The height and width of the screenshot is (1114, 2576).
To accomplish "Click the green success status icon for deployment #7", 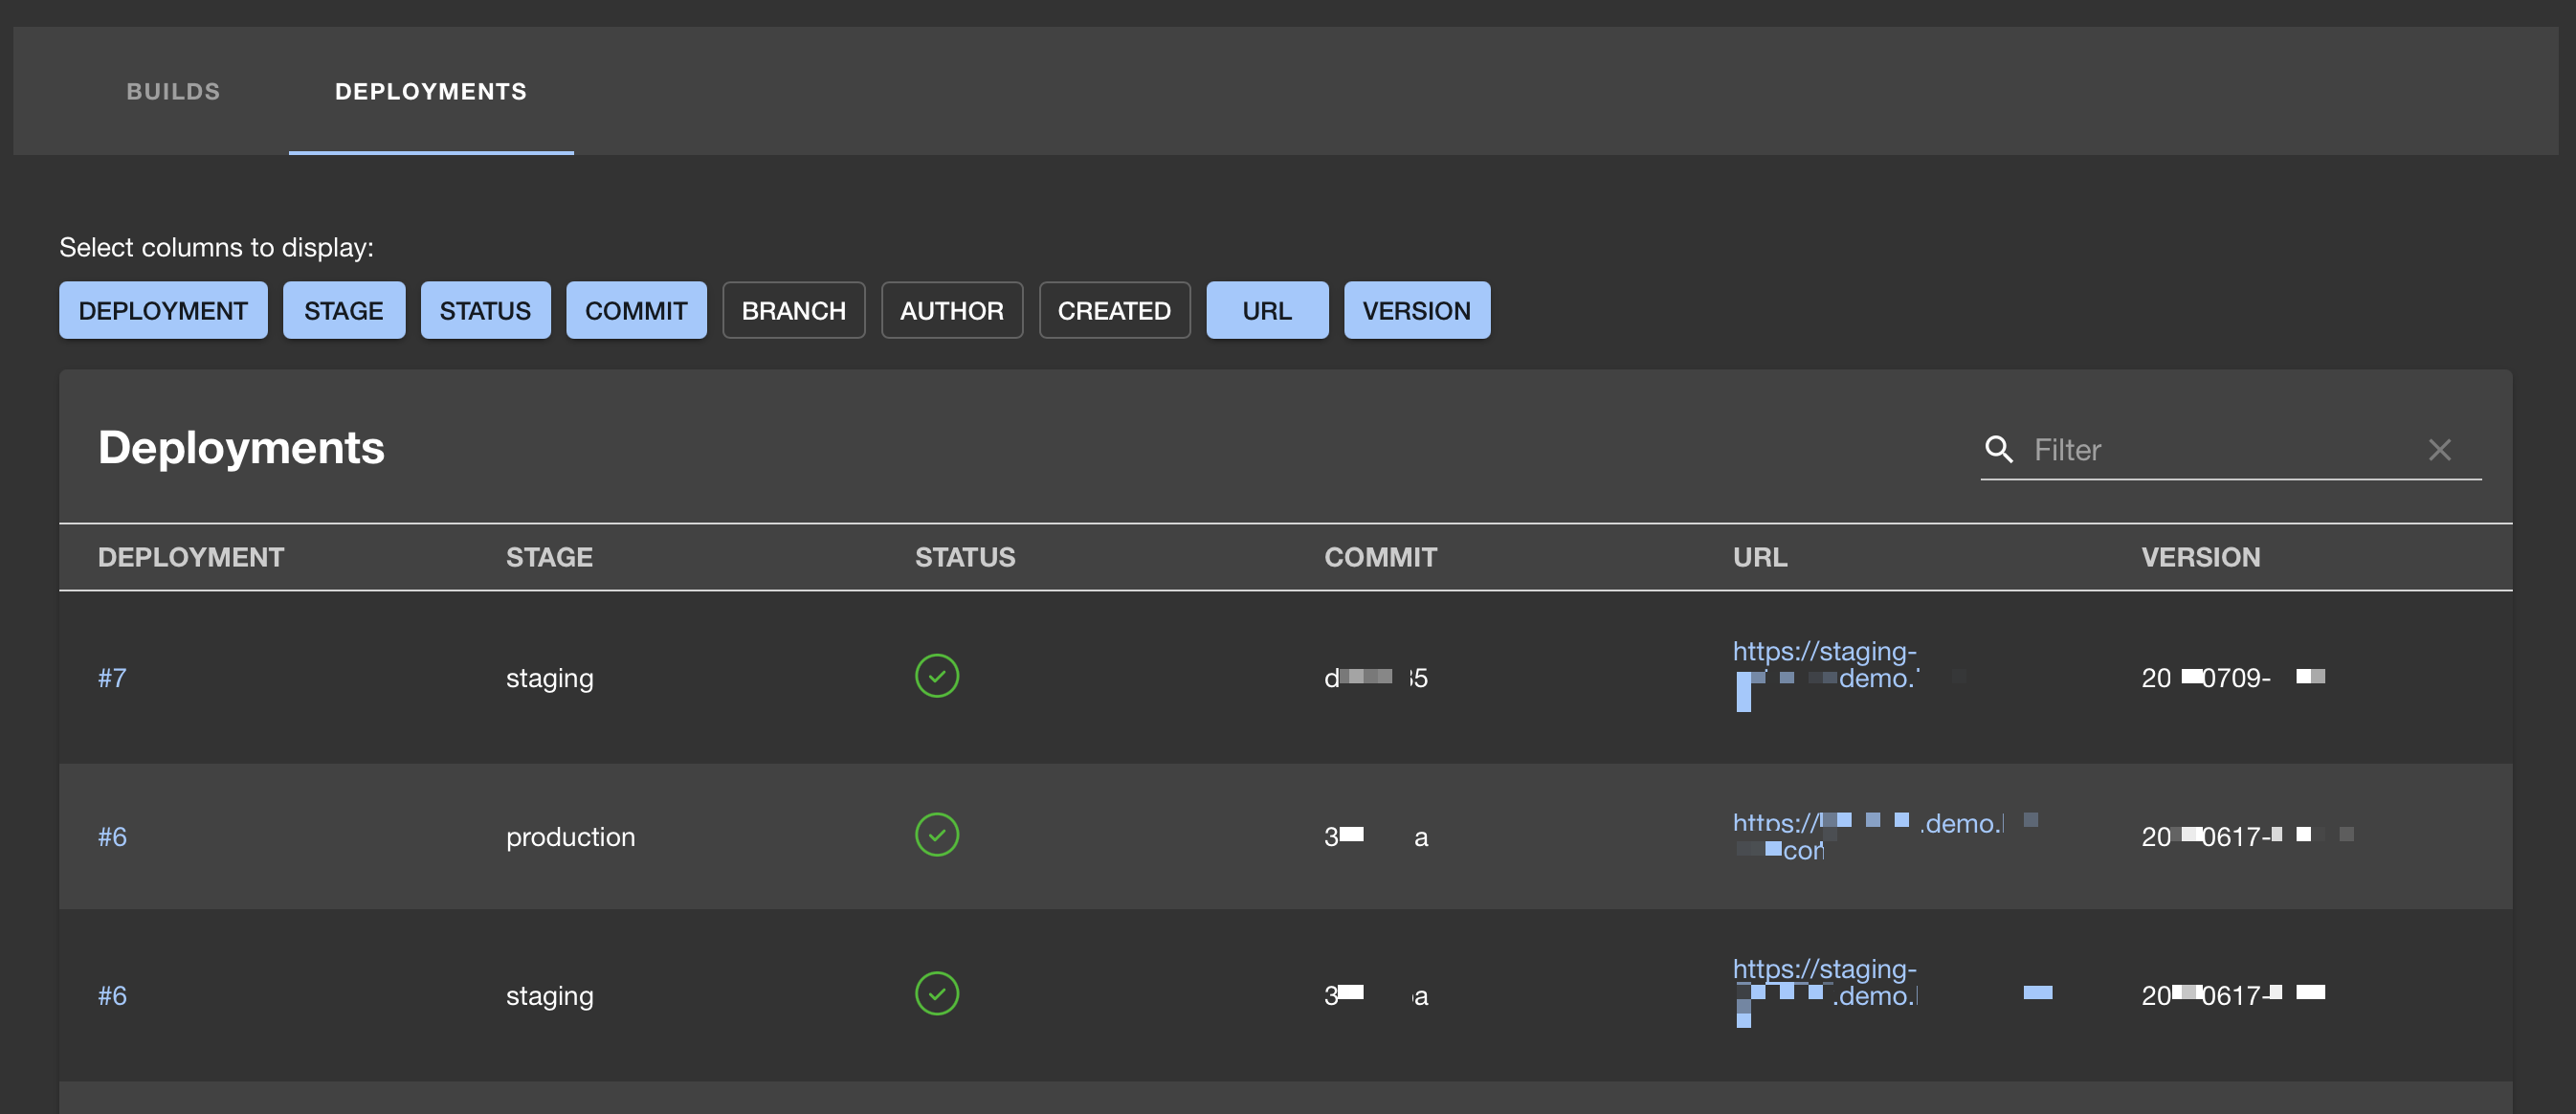I will coord(936,676).
